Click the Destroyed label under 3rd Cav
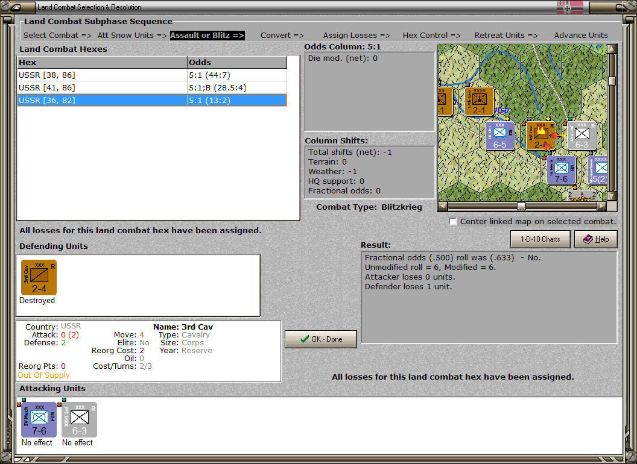 coord(37,301)
